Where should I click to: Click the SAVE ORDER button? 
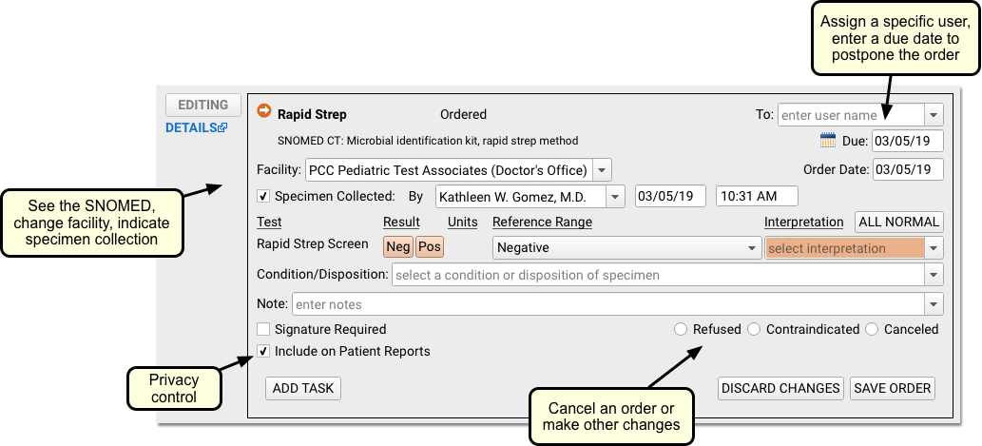[x=893, y=388]
